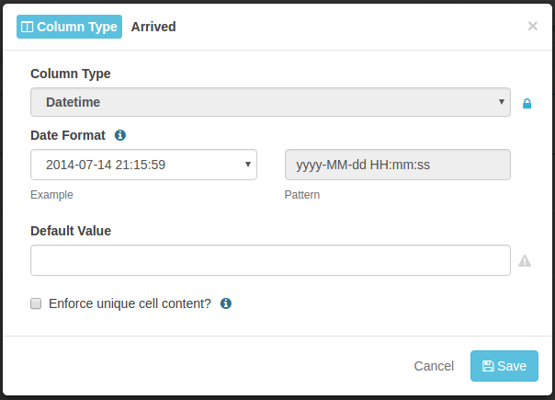
Task: Click into the Default Value text field
Action: (x=270, y=260)
